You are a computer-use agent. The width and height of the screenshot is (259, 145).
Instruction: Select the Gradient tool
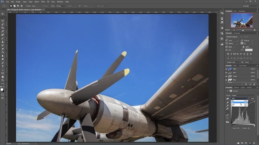[x=2, y=52]
